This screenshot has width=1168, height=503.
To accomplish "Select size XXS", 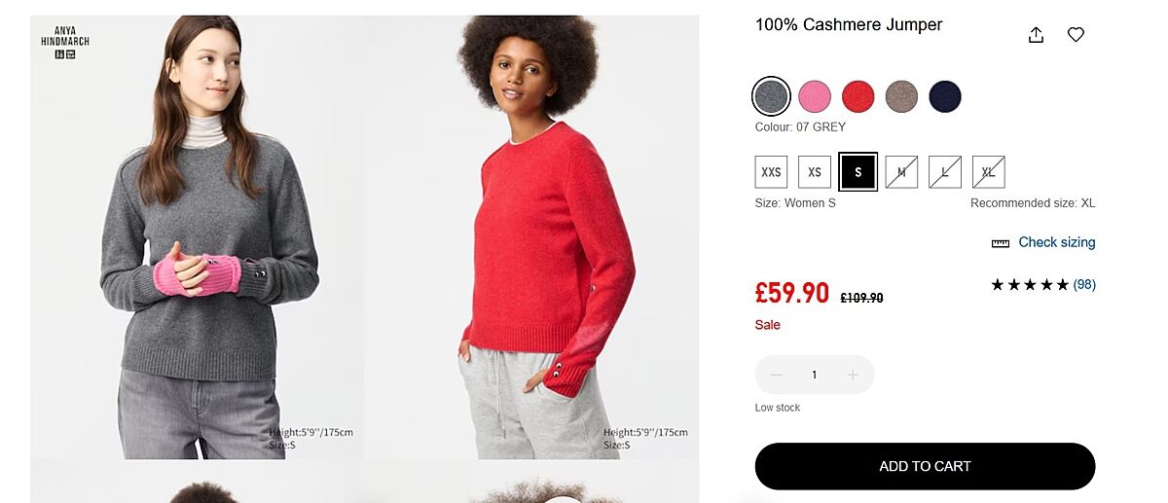I will tap(771, 172).
